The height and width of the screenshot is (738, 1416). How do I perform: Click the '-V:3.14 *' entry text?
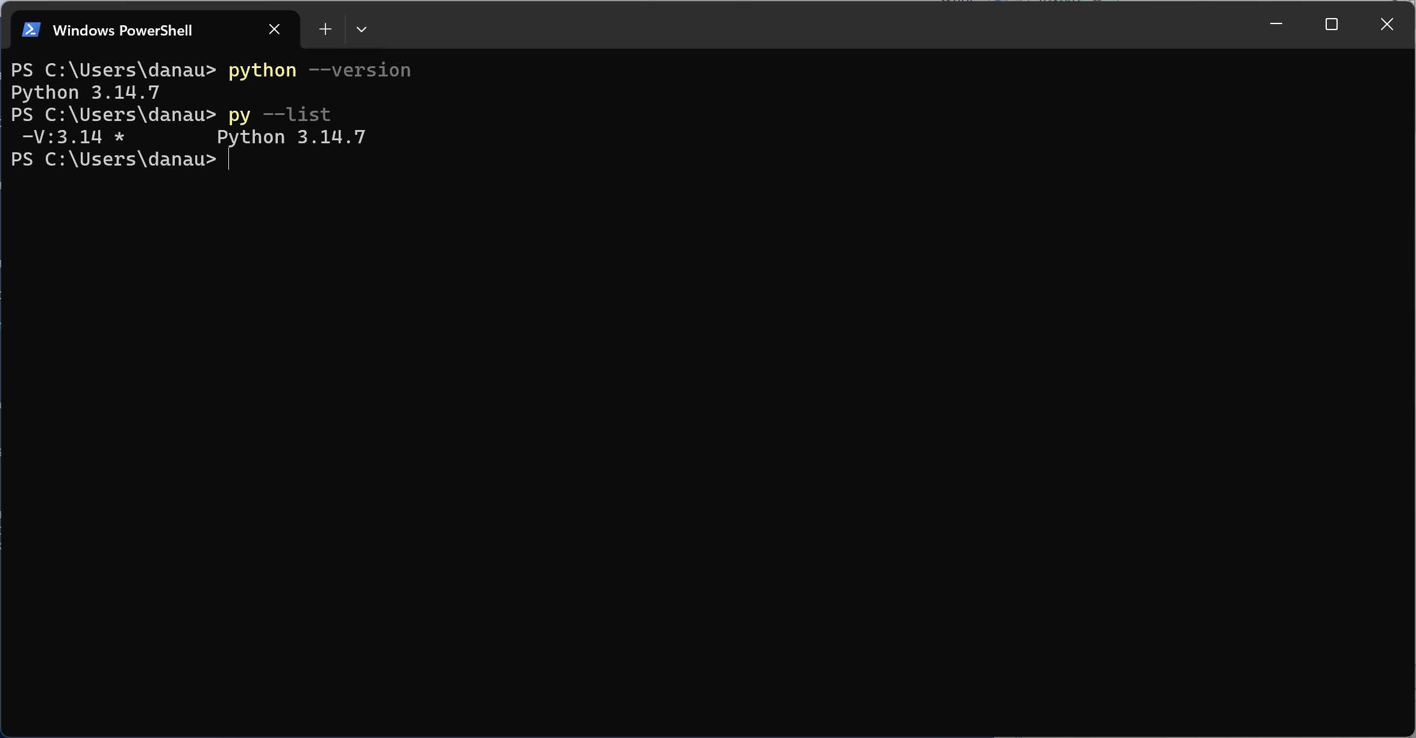[74, 137]
